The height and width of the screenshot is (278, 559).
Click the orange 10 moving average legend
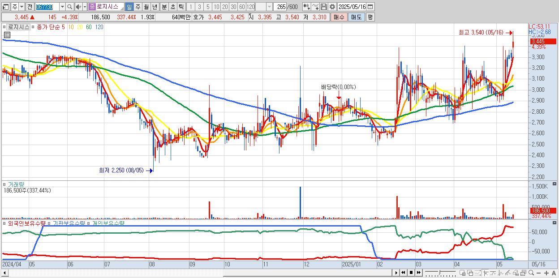click(x=71, y=27)
